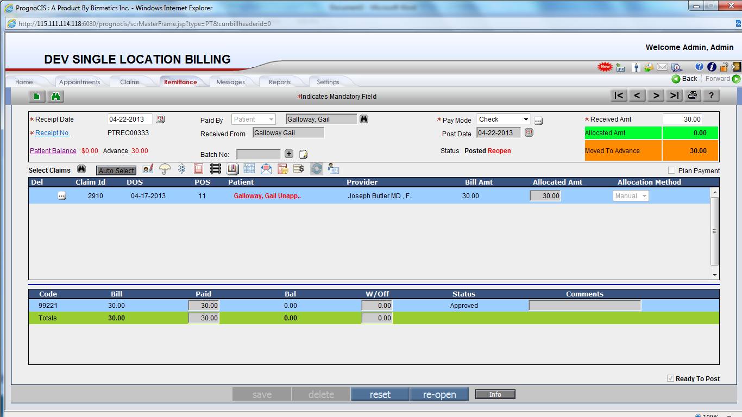742x417 pixels.
Task: Click the Info button
Action: 495,395
